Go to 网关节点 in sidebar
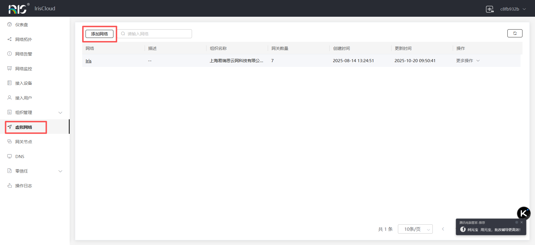The height and width of the screenshot is (245, 535). click(x=24, y=142)
